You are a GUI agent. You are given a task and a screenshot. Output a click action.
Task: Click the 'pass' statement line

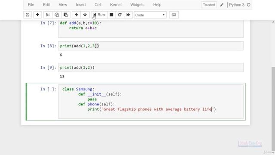[x=92, y=99]
